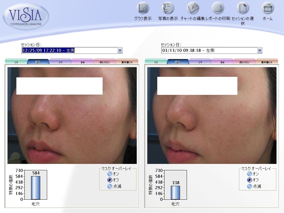Expand the left session date dropdown arrow

click(120, 50)
